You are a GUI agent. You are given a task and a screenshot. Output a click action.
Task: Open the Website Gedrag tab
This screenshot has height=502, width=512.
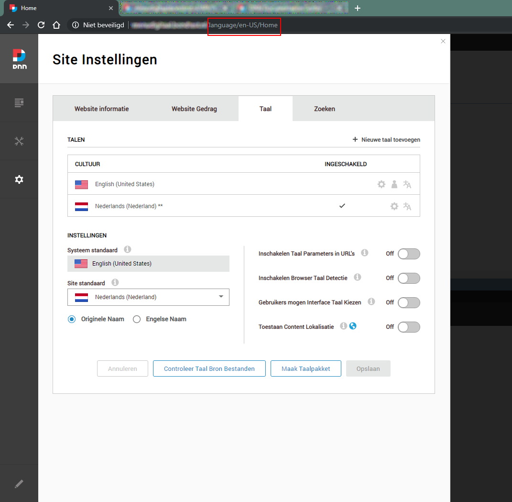[x=194, y=109]
